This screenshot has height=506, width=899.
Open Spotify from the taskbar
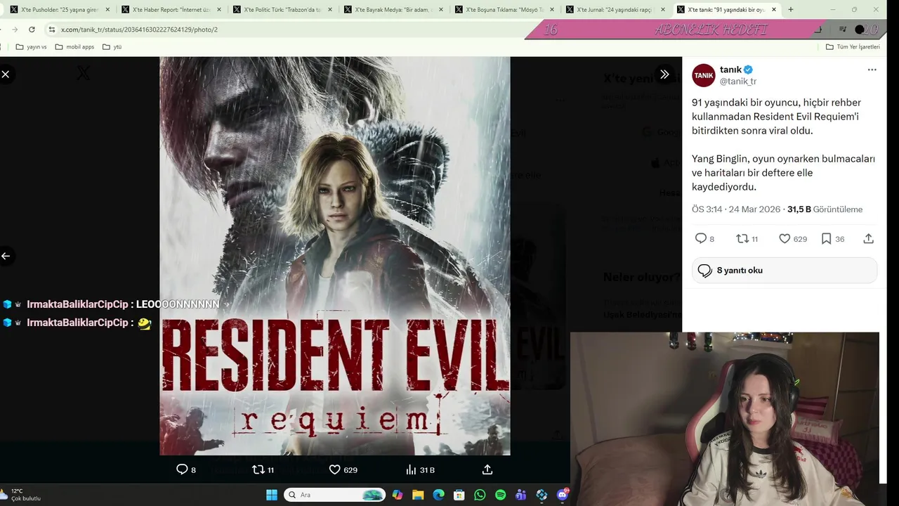click(x=500, y=495)
